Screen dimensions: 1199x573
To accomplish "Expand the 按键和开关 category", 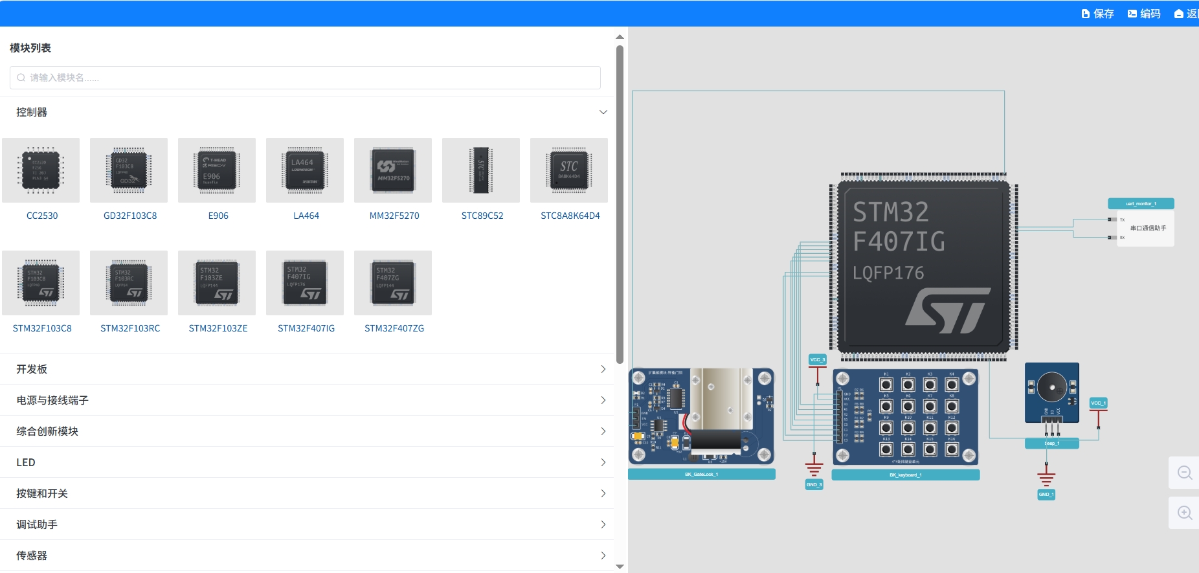I will click(x=308, y=493).
